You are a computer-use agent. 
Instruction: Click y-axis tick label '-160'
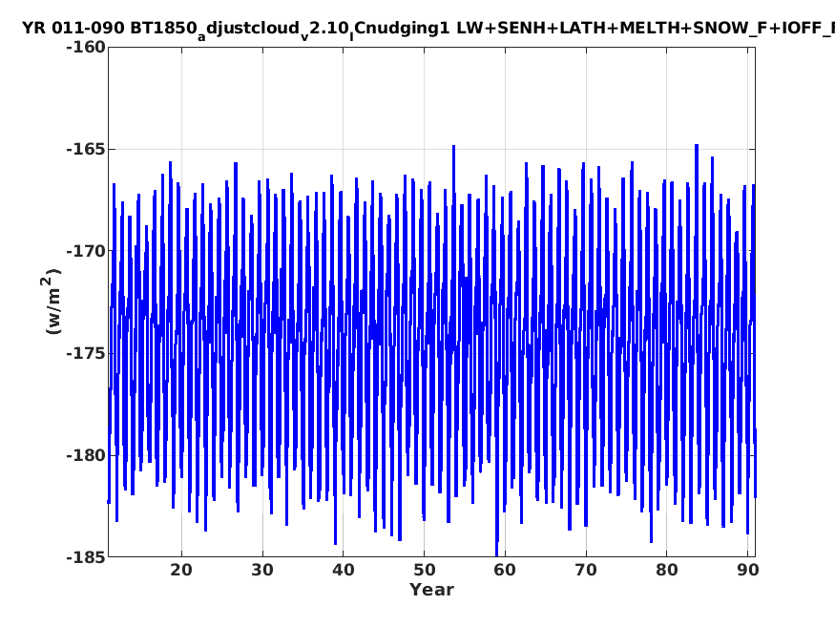click(86, 47)
